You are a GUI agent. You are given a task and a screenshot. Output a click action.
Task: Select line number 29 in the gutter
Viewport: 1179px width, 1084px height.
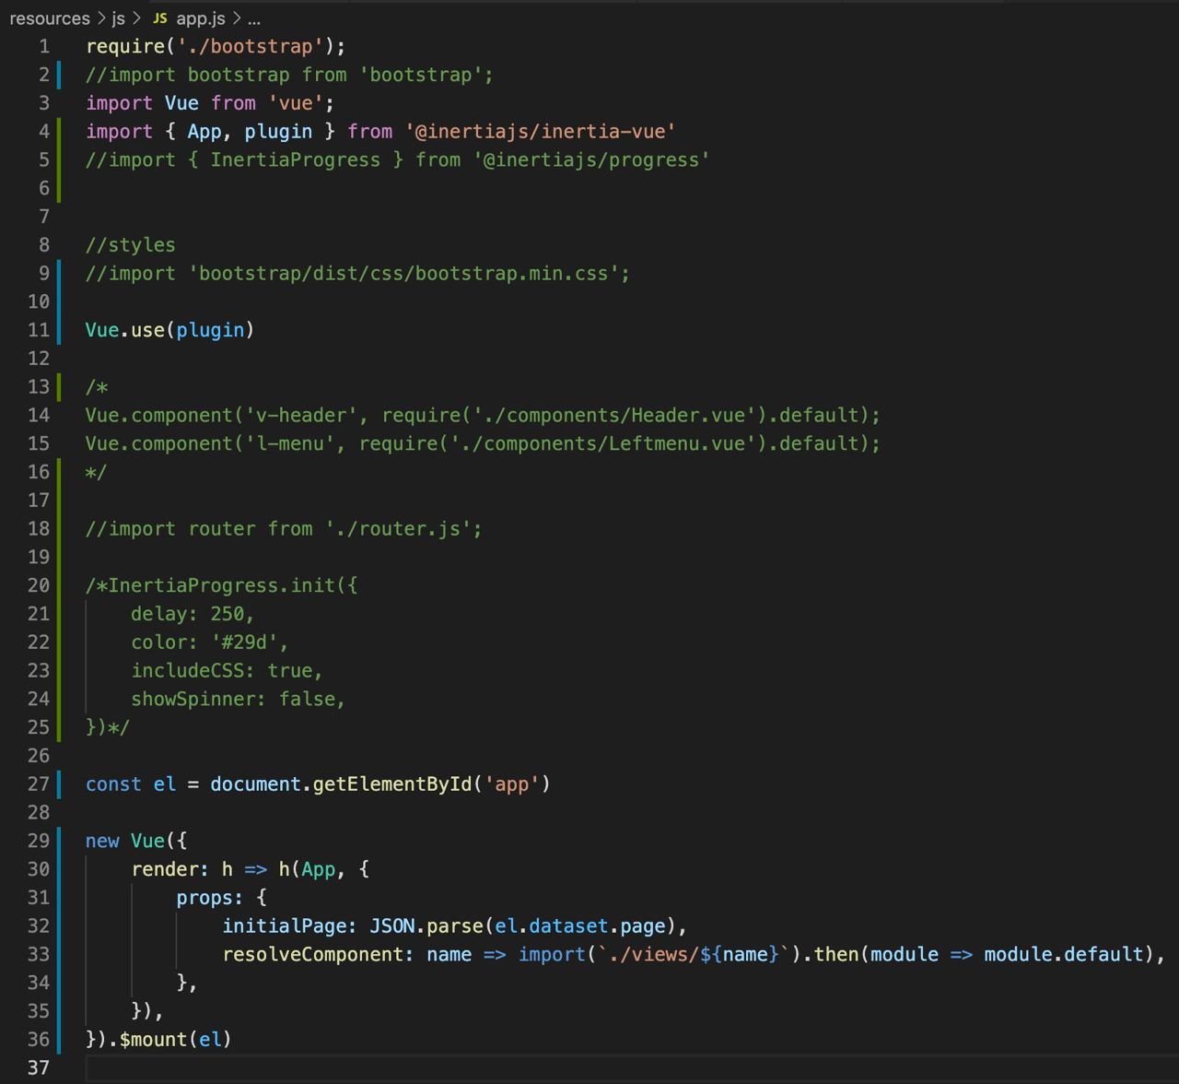(x=39, y=841)
